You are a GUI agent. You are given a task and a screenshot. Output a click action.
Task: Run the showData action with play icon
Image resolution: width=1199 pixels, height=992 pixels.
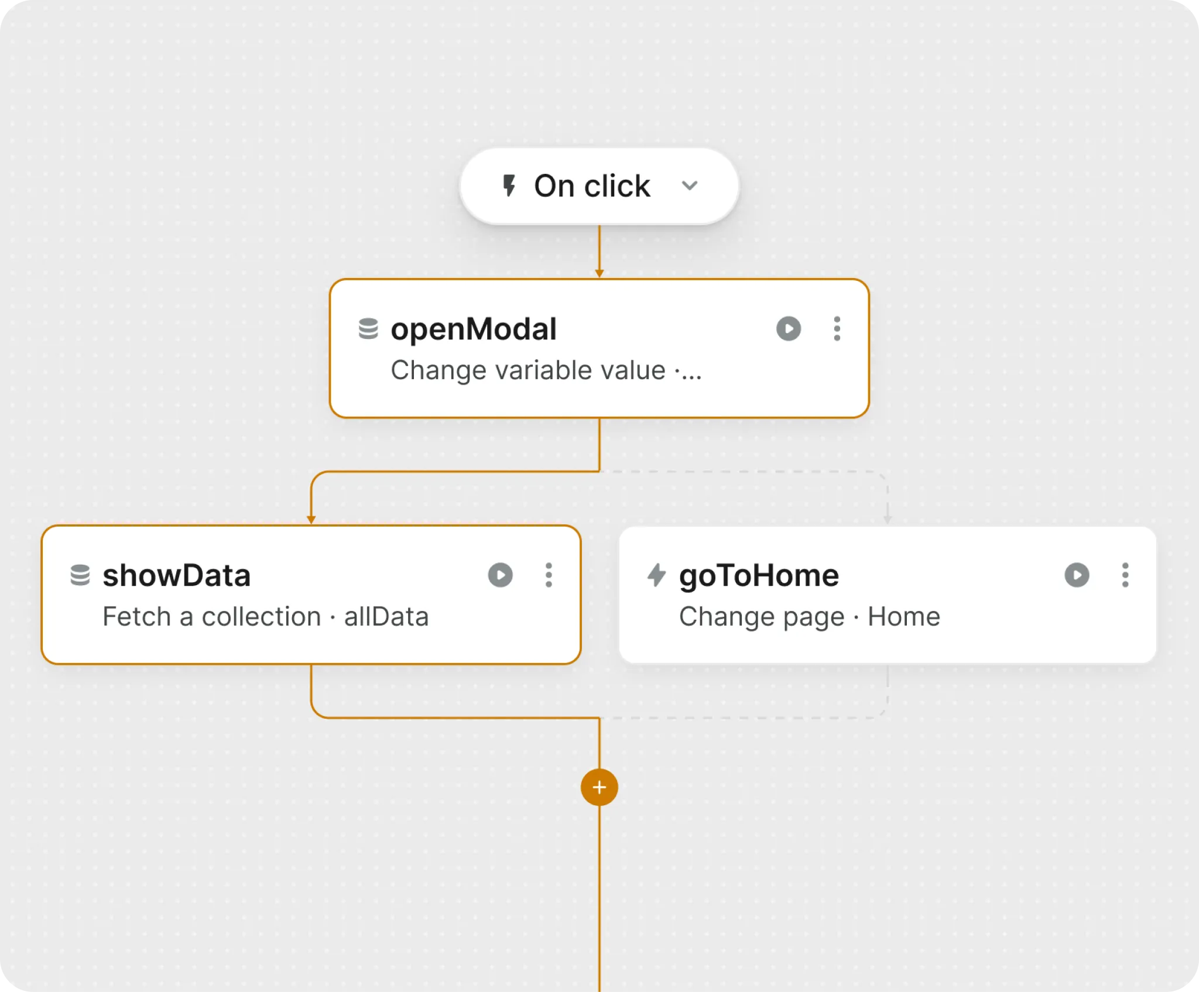pyautogui.click(x=500, y=575)
